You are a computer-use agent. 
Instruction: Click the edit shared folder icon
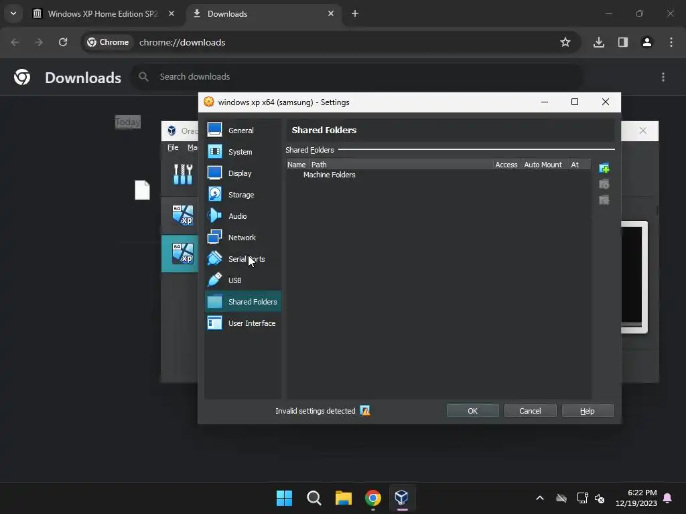click(604, 184)
